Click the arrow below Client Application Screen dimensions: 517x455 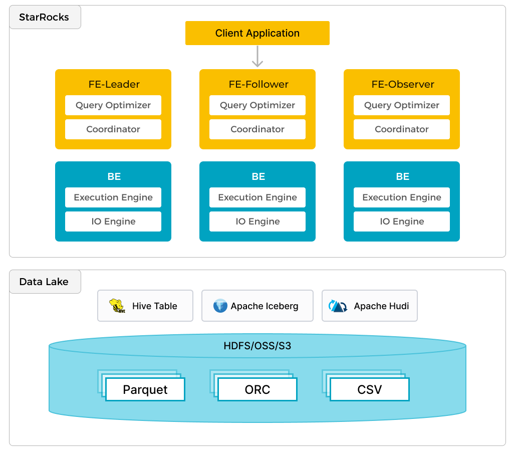pyautogui.click(x=257, y=57)
